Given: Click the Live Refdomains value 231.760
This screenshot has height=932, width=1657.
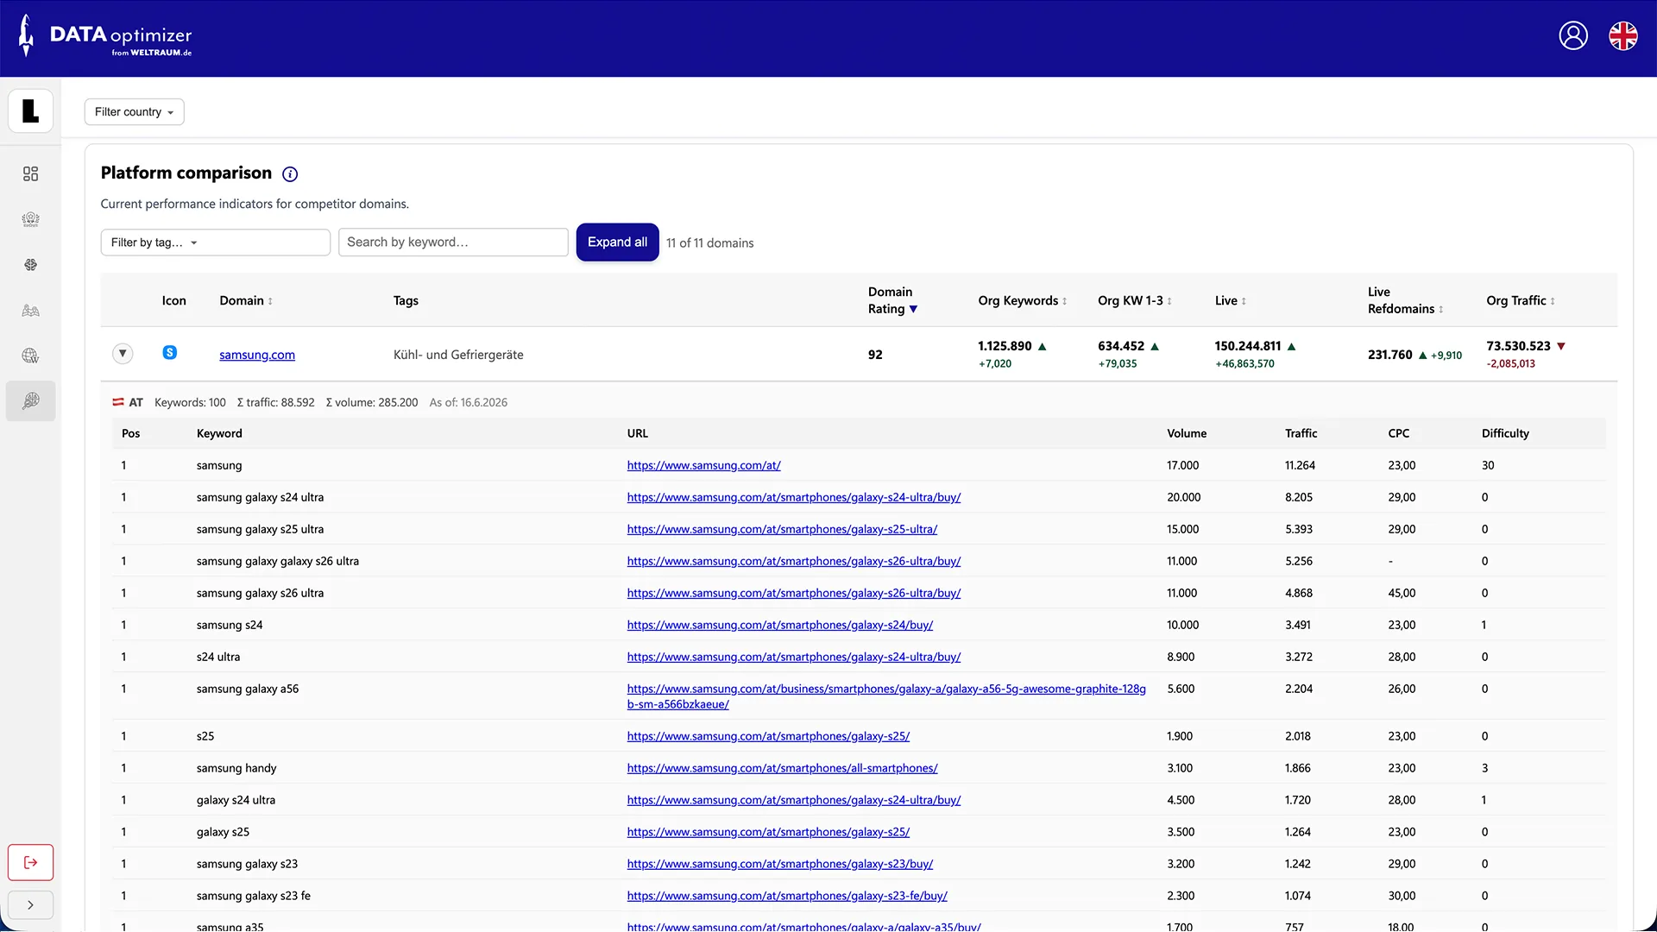Looking at the screenshot, I should (1389, 355).
